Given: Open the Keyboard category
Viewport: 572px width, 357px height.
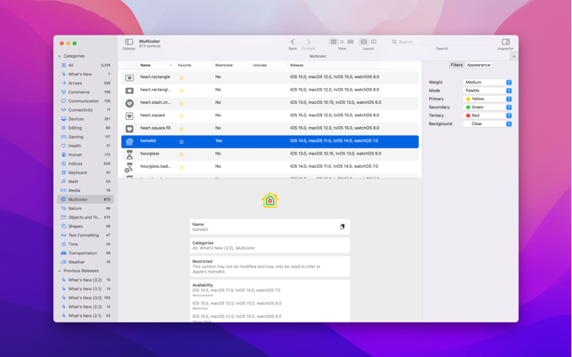Looking at the screenshot, I should (x=85, y=172).
